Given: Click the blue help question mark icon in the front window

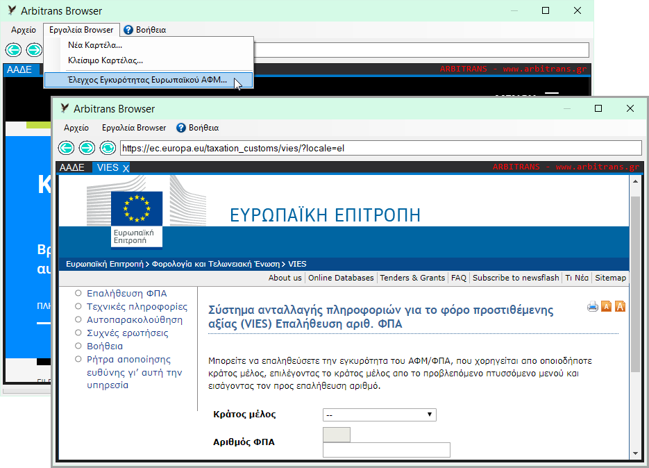Looking at the screenshot, I should (181, 128).
